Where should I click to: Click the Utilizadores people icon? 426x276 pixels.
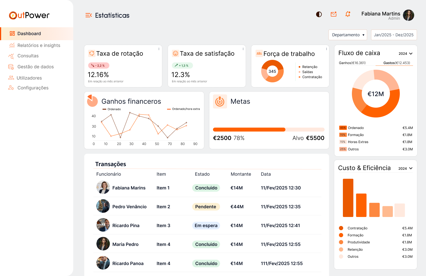click(11, 78)
